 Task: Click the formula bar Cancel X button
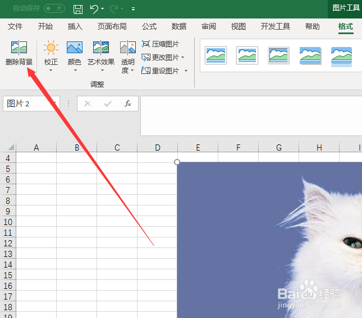88,104
